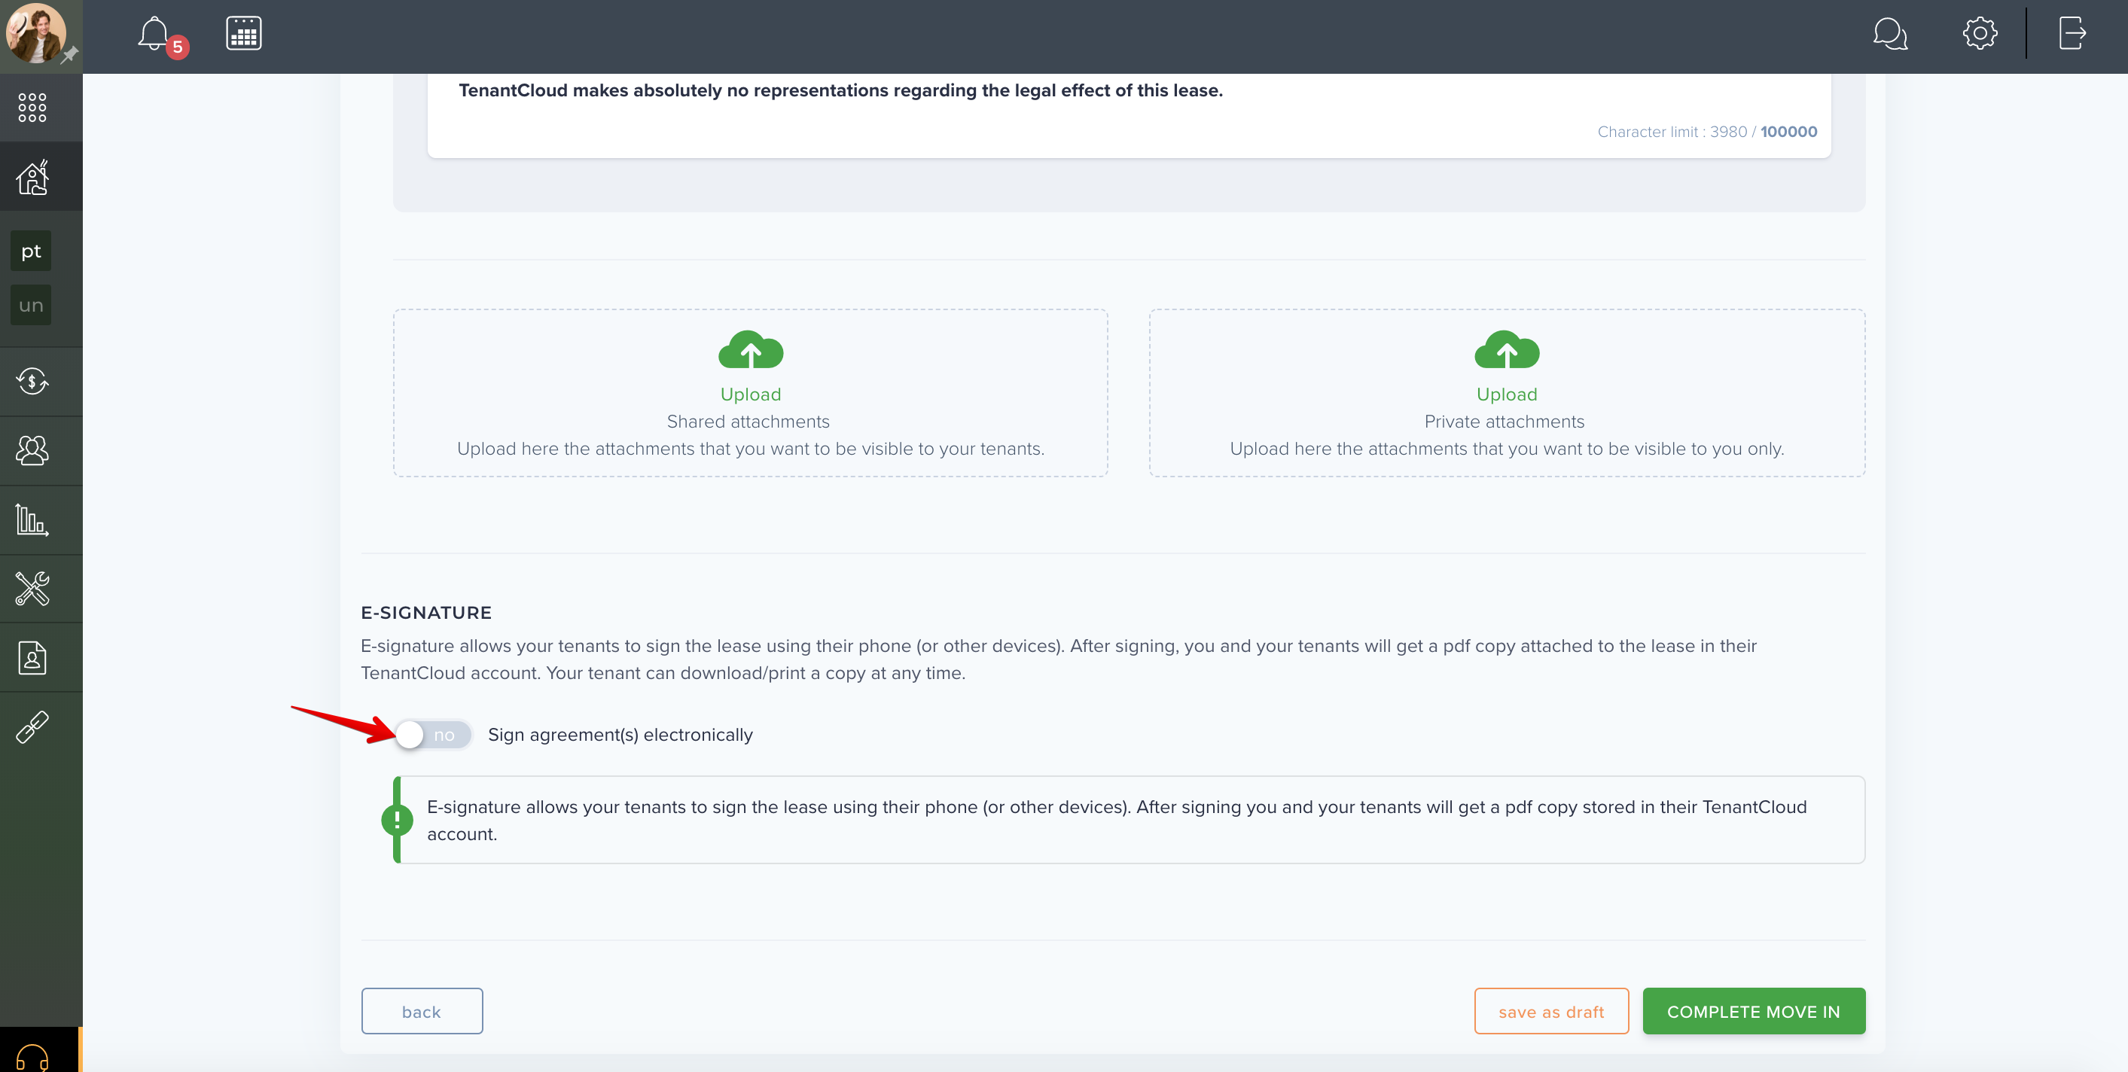Click the back button
The height and width of the screenshot is (1072, 2128).
click(421, 1012)
